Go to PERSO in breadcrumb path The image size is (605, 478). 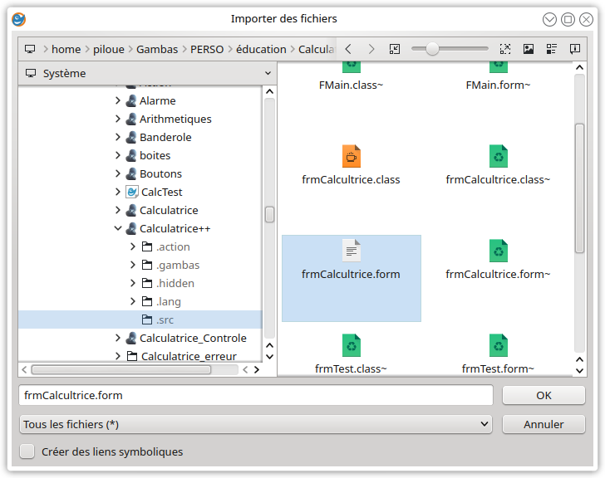click(207, 49)
